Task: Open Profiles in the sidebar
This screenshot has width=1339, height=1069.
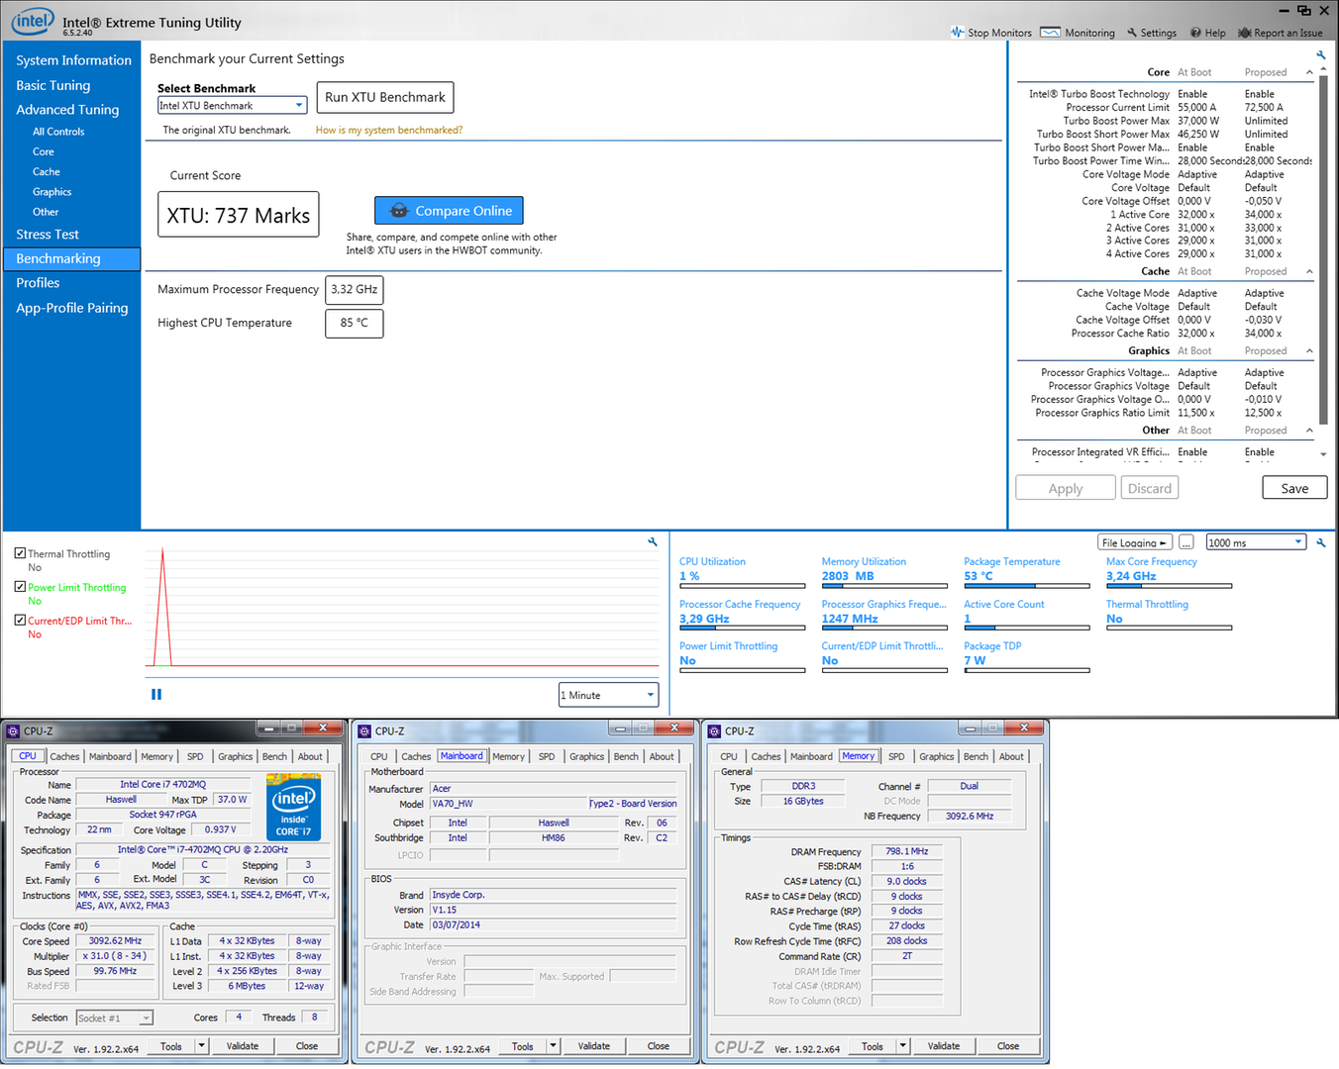Action: click(x=38, y=283)
